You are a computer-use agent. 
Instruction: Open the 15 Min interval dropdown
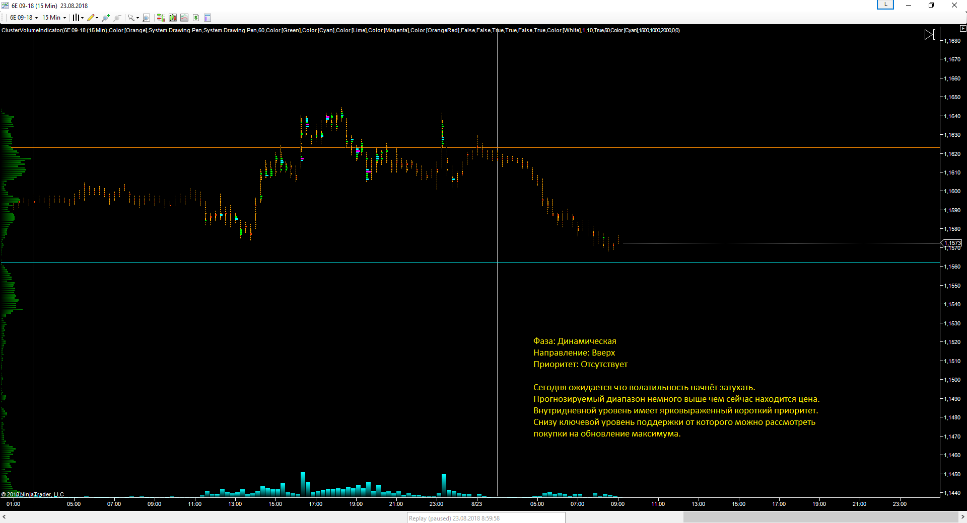tap(54, 18)
